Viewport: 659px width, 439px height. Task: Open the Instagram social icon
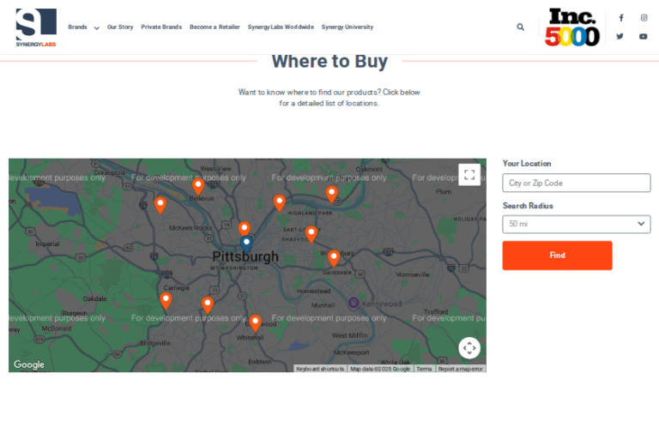[x=644, y=17]
